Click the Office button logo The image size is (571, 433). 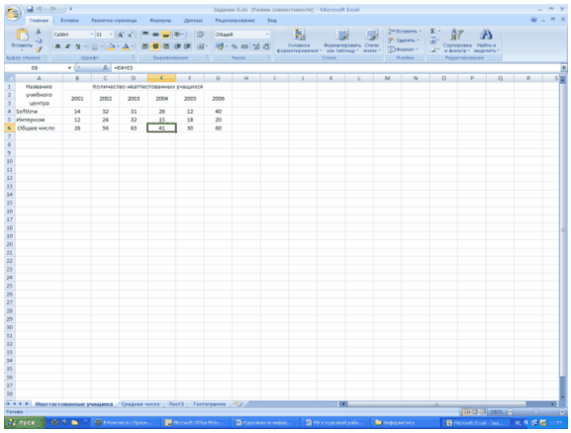[x=13, y=14]
